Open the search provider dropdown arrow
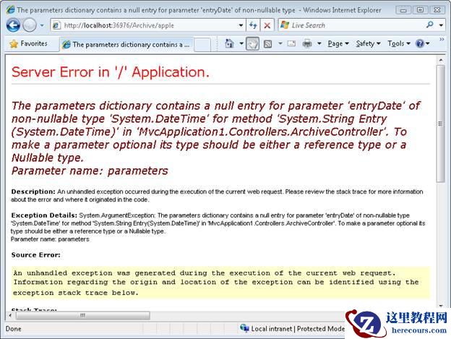 tap(441, 25)
